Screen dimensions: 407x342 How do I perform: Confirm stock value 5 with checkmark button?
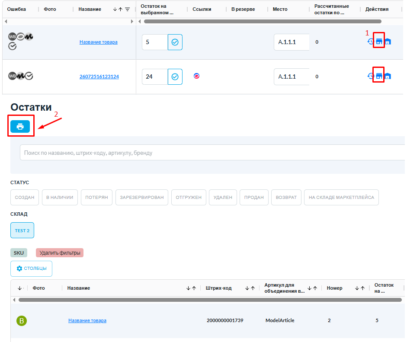(x=175, y=42)
